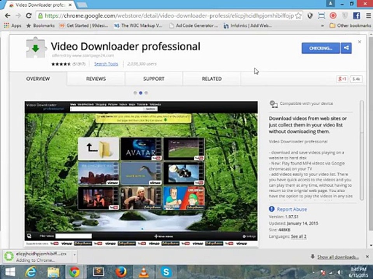Click the Report Abuse exclamation icon
This screenshot has width=373, height=279.
point(272,209)
